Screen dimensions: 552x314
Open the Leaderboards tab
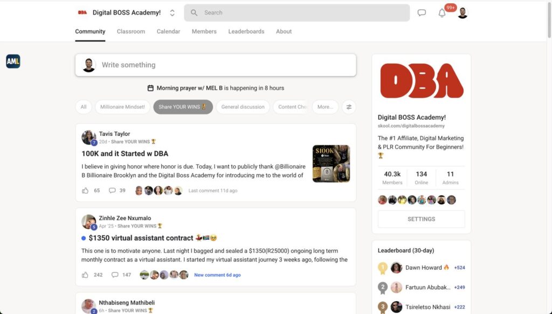(x=246, y=31)
